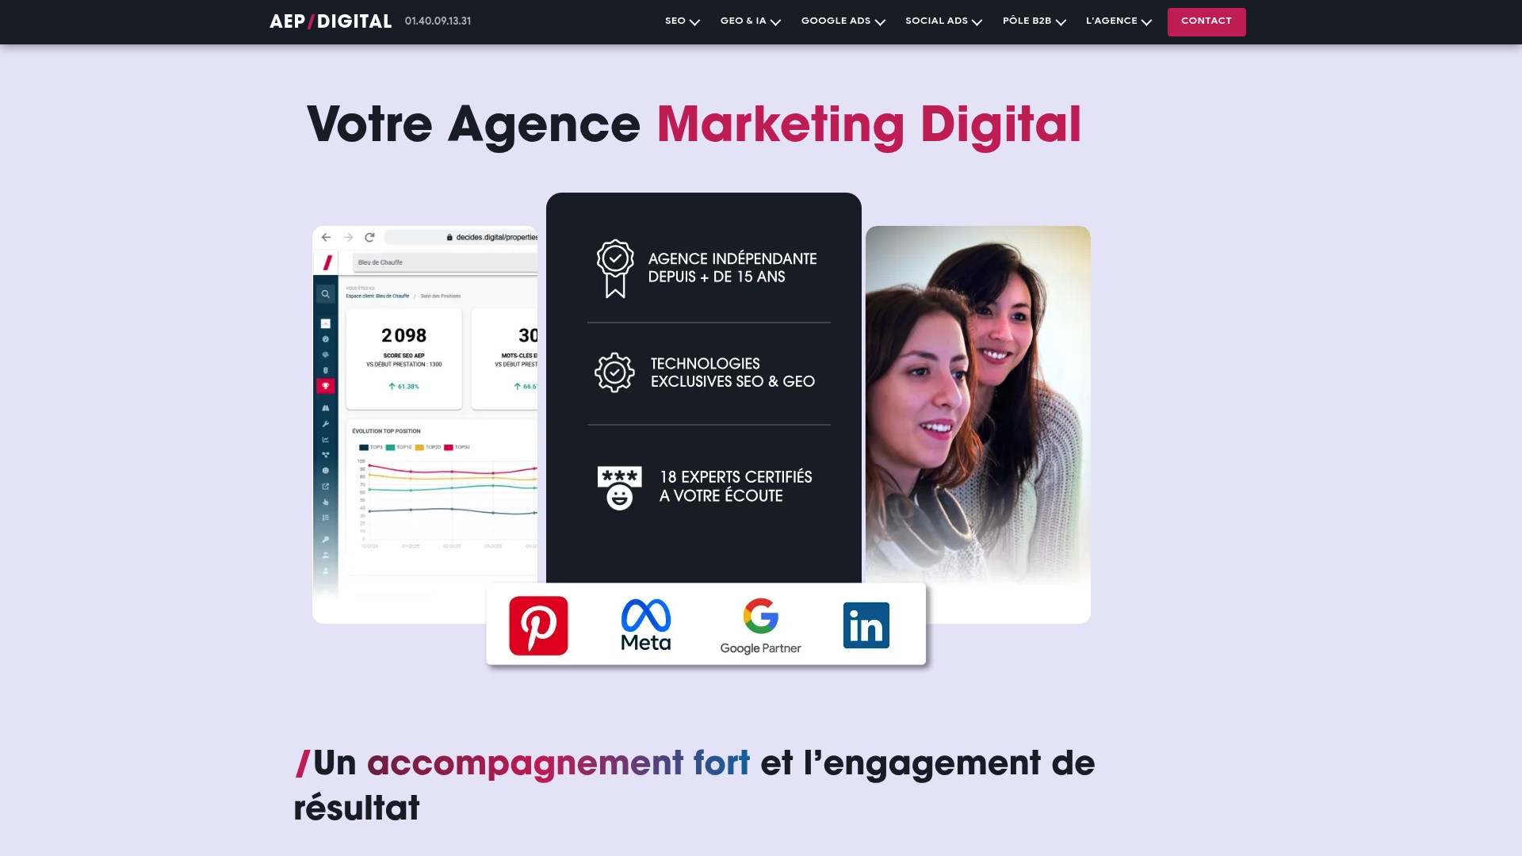Image resolution: width=1522 pixels, height=856 pixels.
Task: Open the Pôle B2B menu
Action: tap(1034, 21)
